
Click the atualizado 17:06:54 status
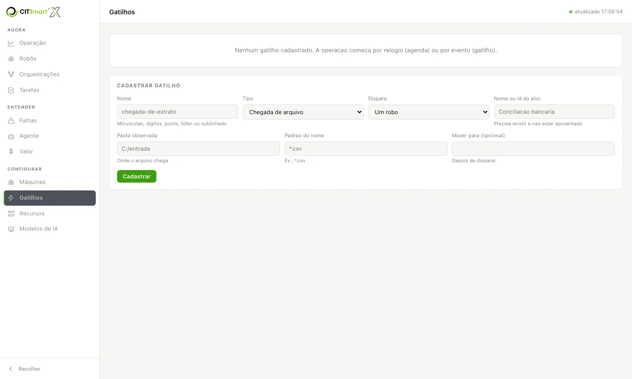point(596,12)
